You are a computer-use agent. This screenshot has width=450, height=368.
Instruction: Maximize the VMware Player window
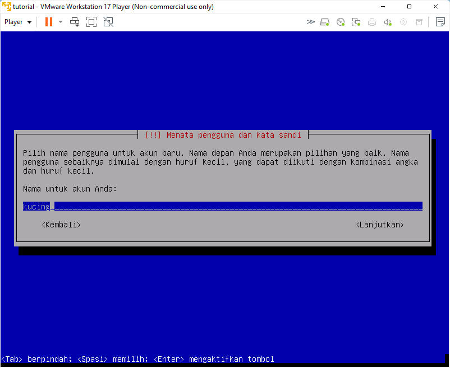click(x=409, y=6)
